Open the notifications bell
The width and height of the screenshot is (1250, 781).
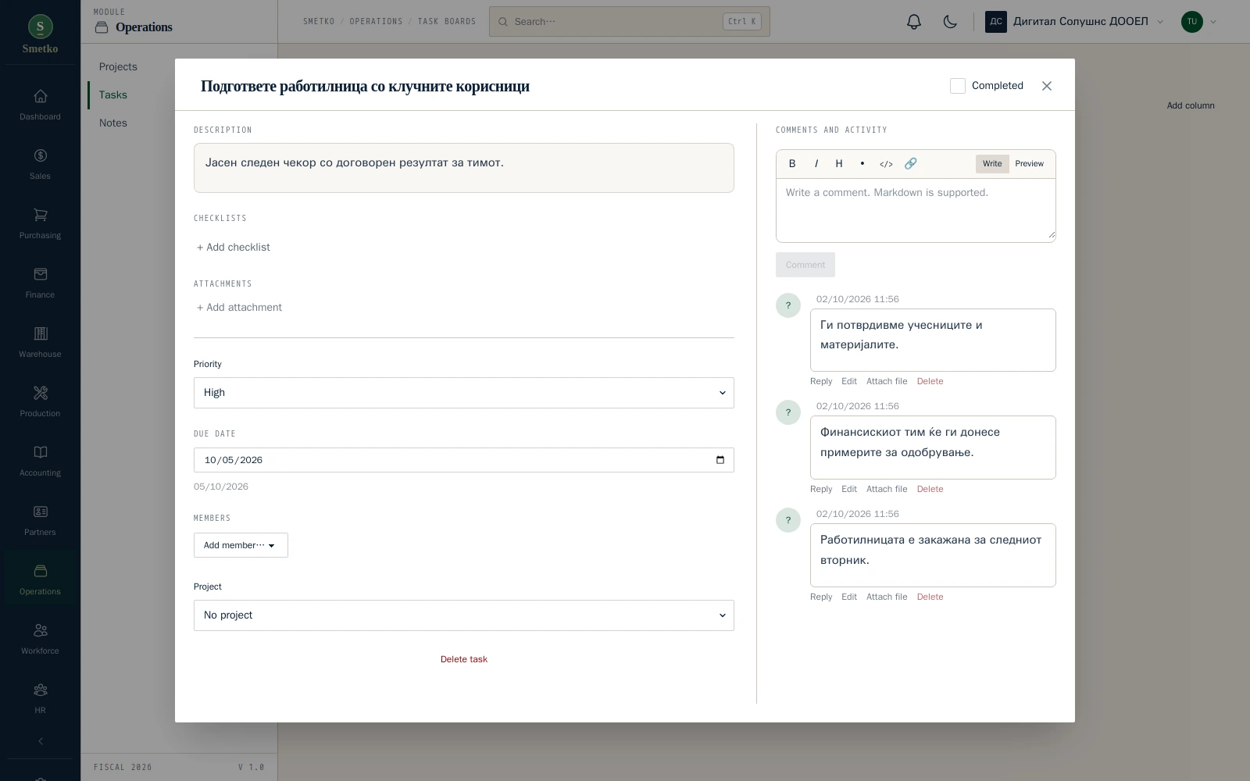(914, 22)
